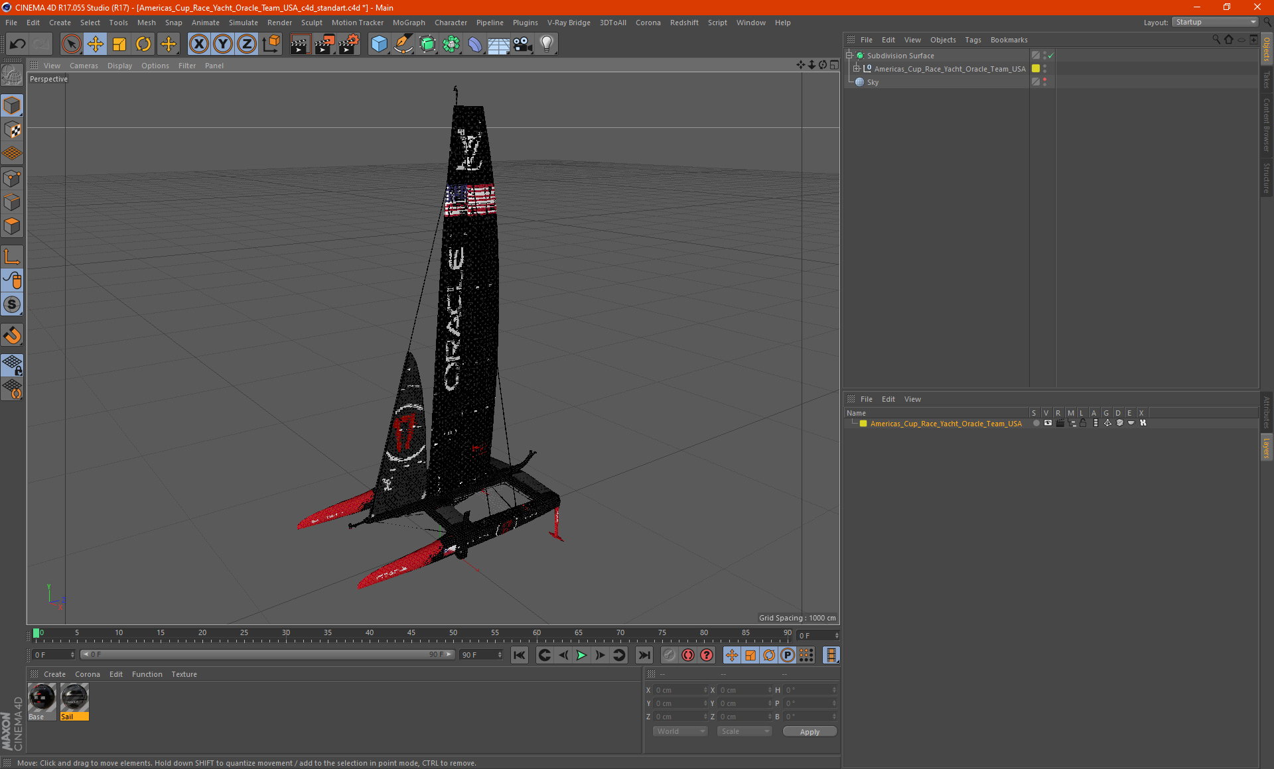1274x769 pixels.
Task: Open viewport Cameras menu
Action: (84, 66)
